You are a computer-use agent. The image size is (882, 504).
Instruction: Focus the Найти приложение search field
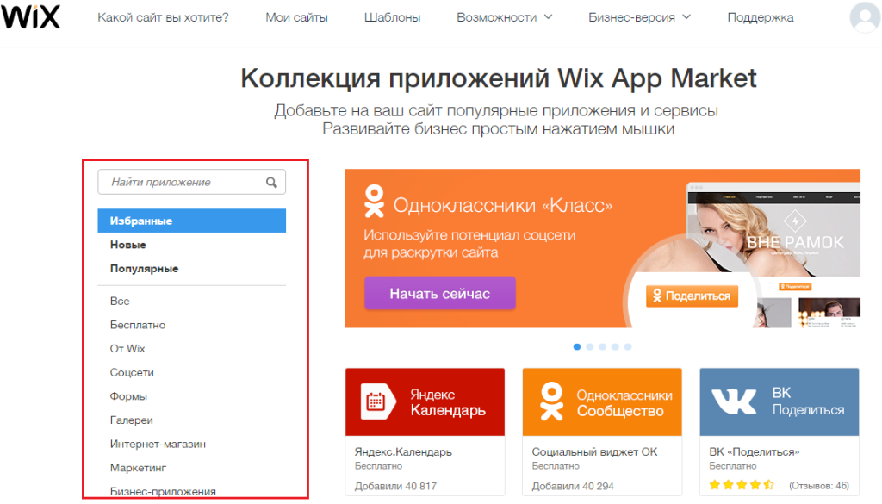(x=192, y=183)
